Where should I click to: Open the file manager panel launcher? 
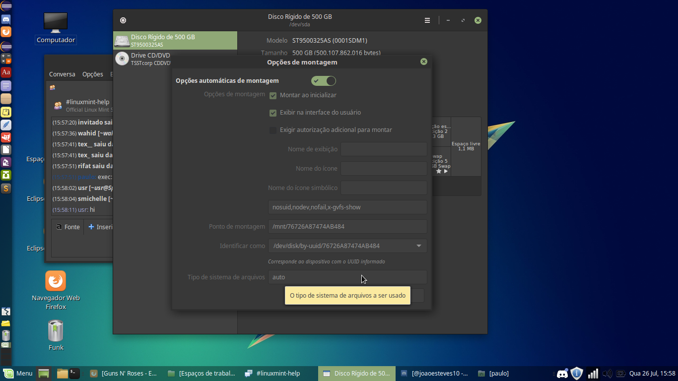(62, 374)
